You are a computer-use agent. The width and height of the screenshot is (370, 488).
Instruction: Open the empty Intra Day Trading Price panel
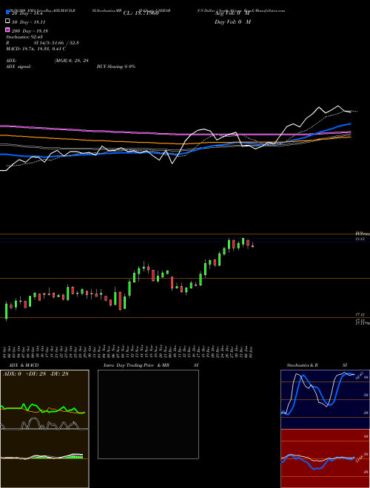148,414
